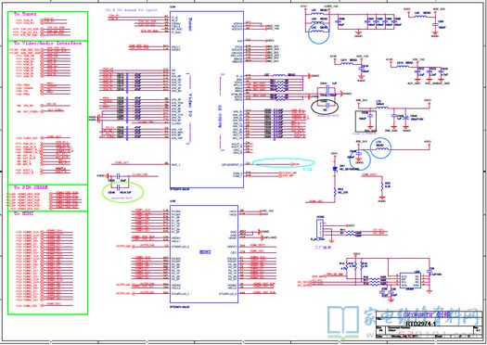
Task: Click the "To PIN SHARE" section header
Action: tap(31, 187)
